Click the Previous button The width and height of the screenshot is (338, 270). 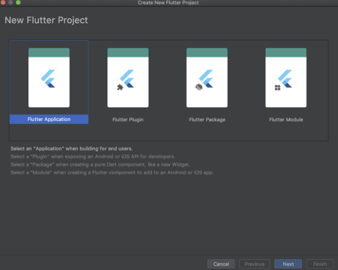pos(254,264)
